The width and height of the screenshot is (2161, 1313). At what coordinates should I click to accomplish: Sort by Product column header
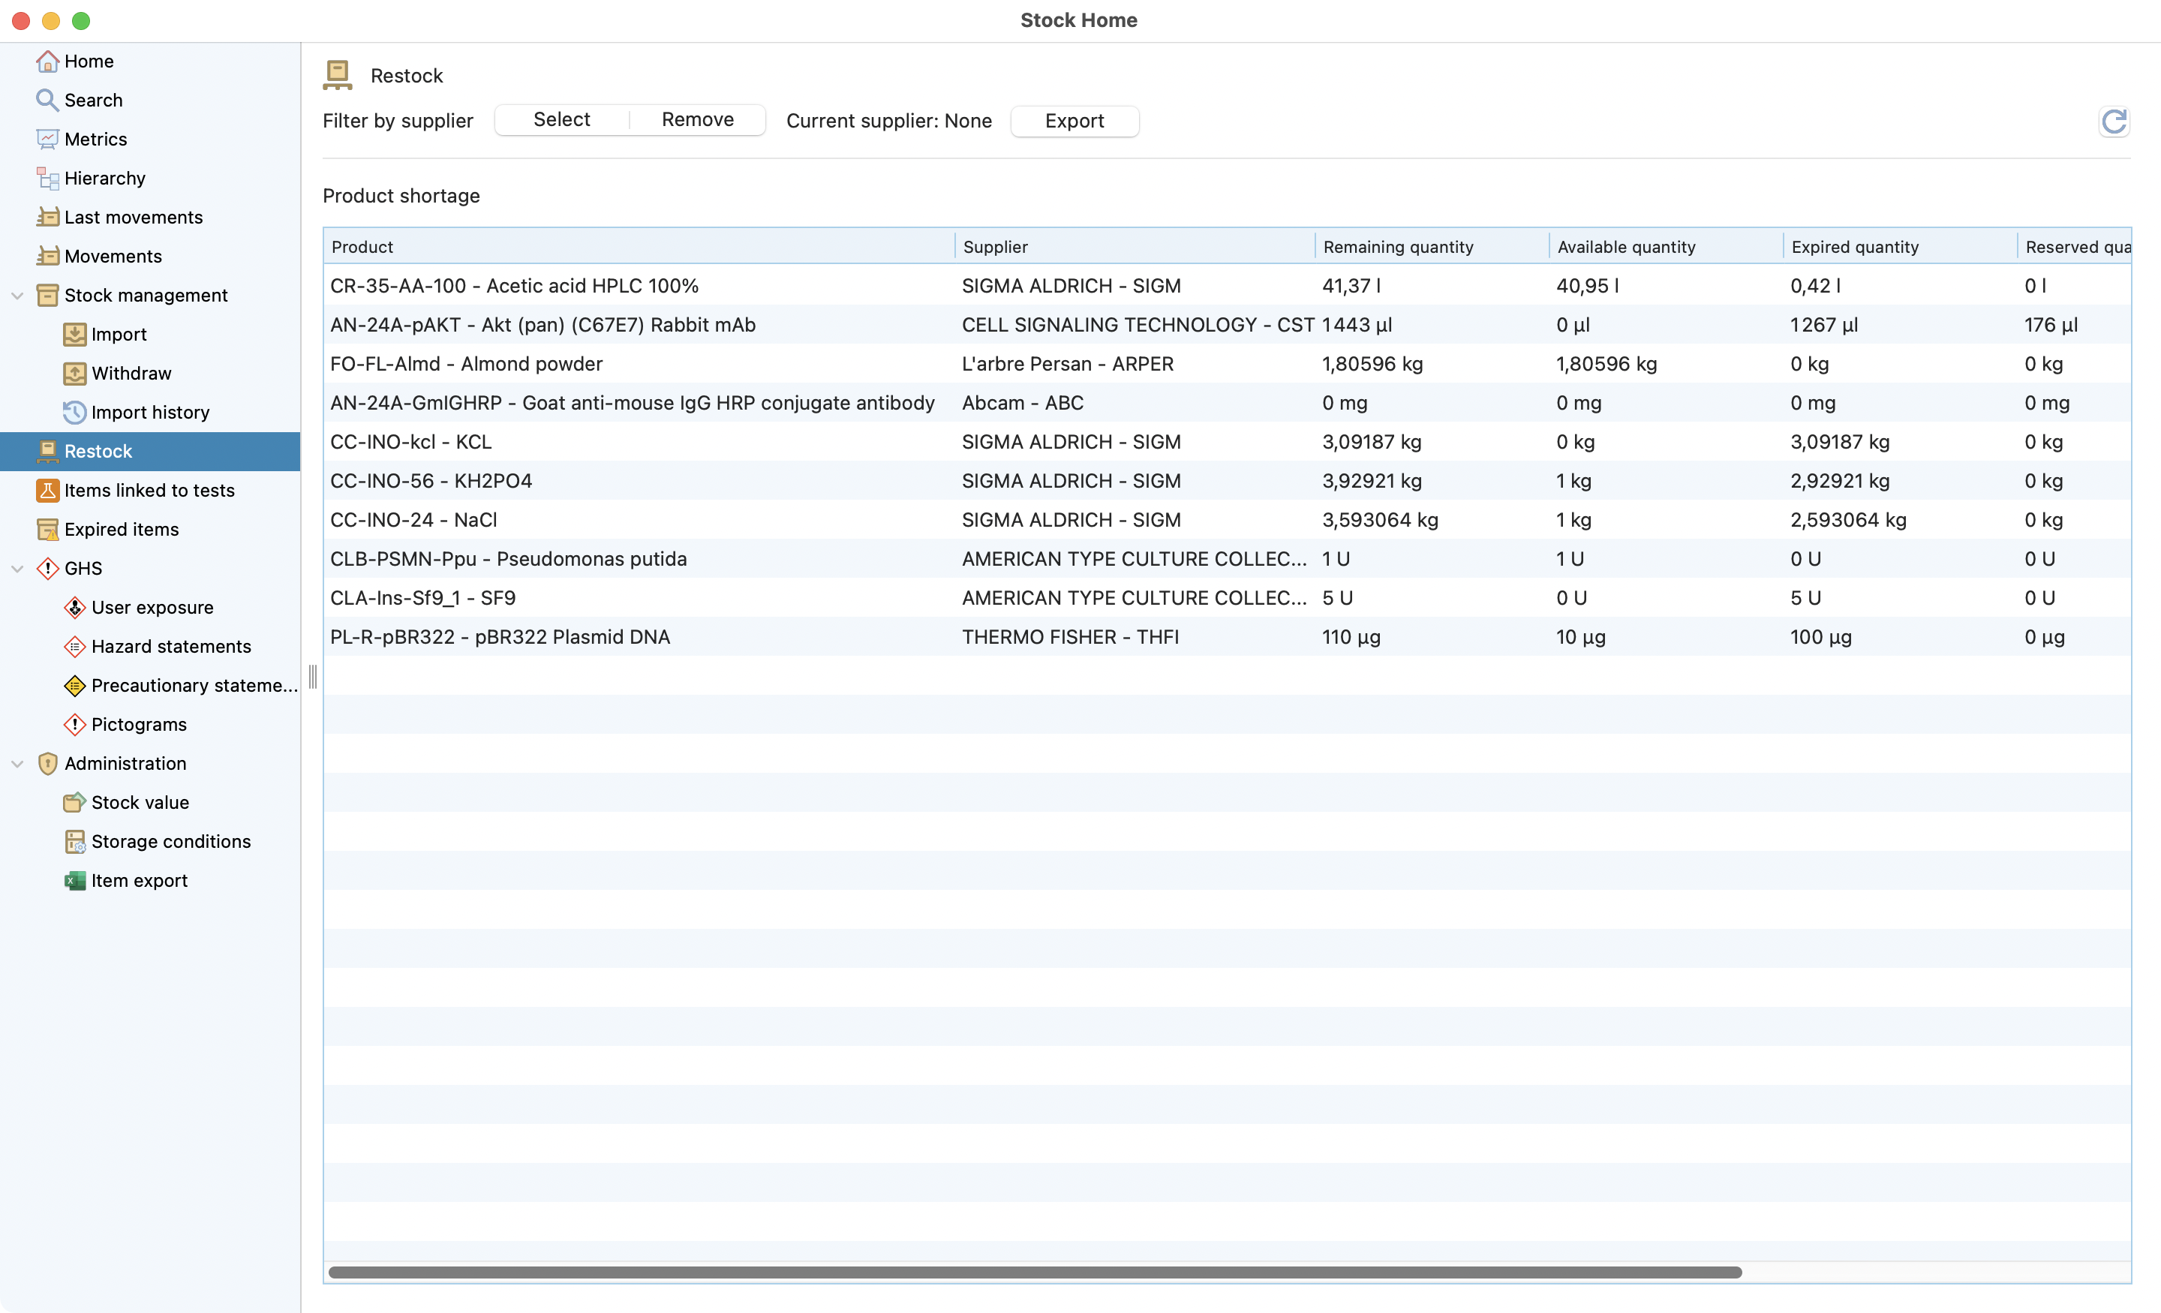pos(639,246)
